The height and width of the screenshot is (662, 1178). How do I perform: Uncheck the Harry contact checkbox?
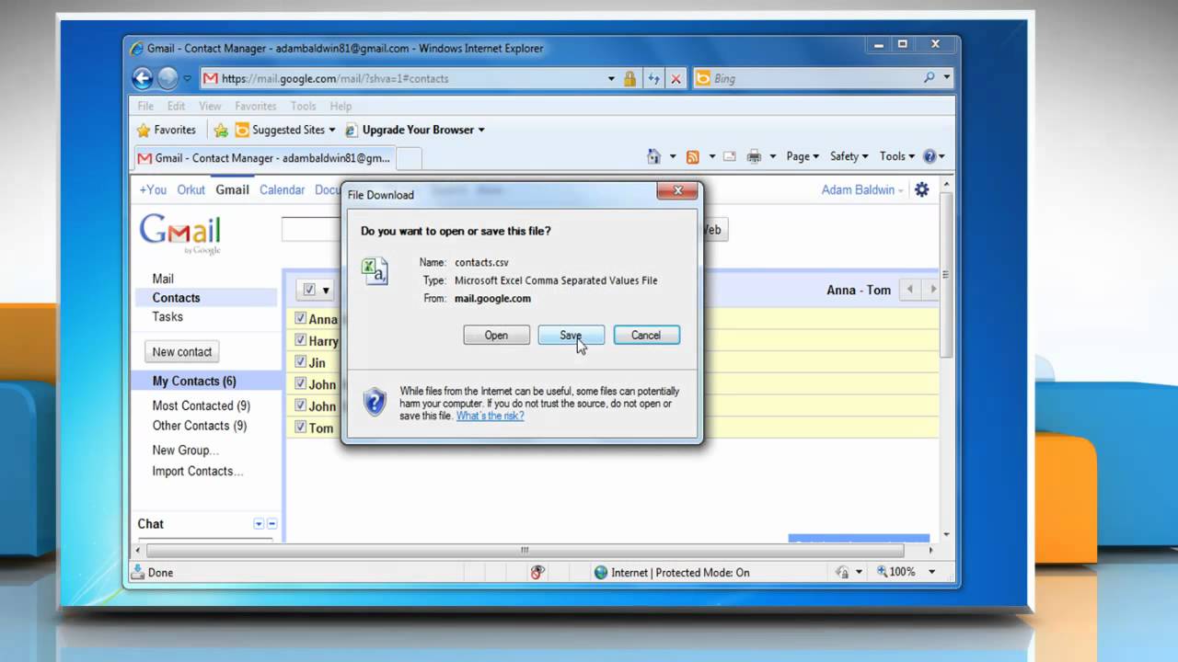(300, 340)
